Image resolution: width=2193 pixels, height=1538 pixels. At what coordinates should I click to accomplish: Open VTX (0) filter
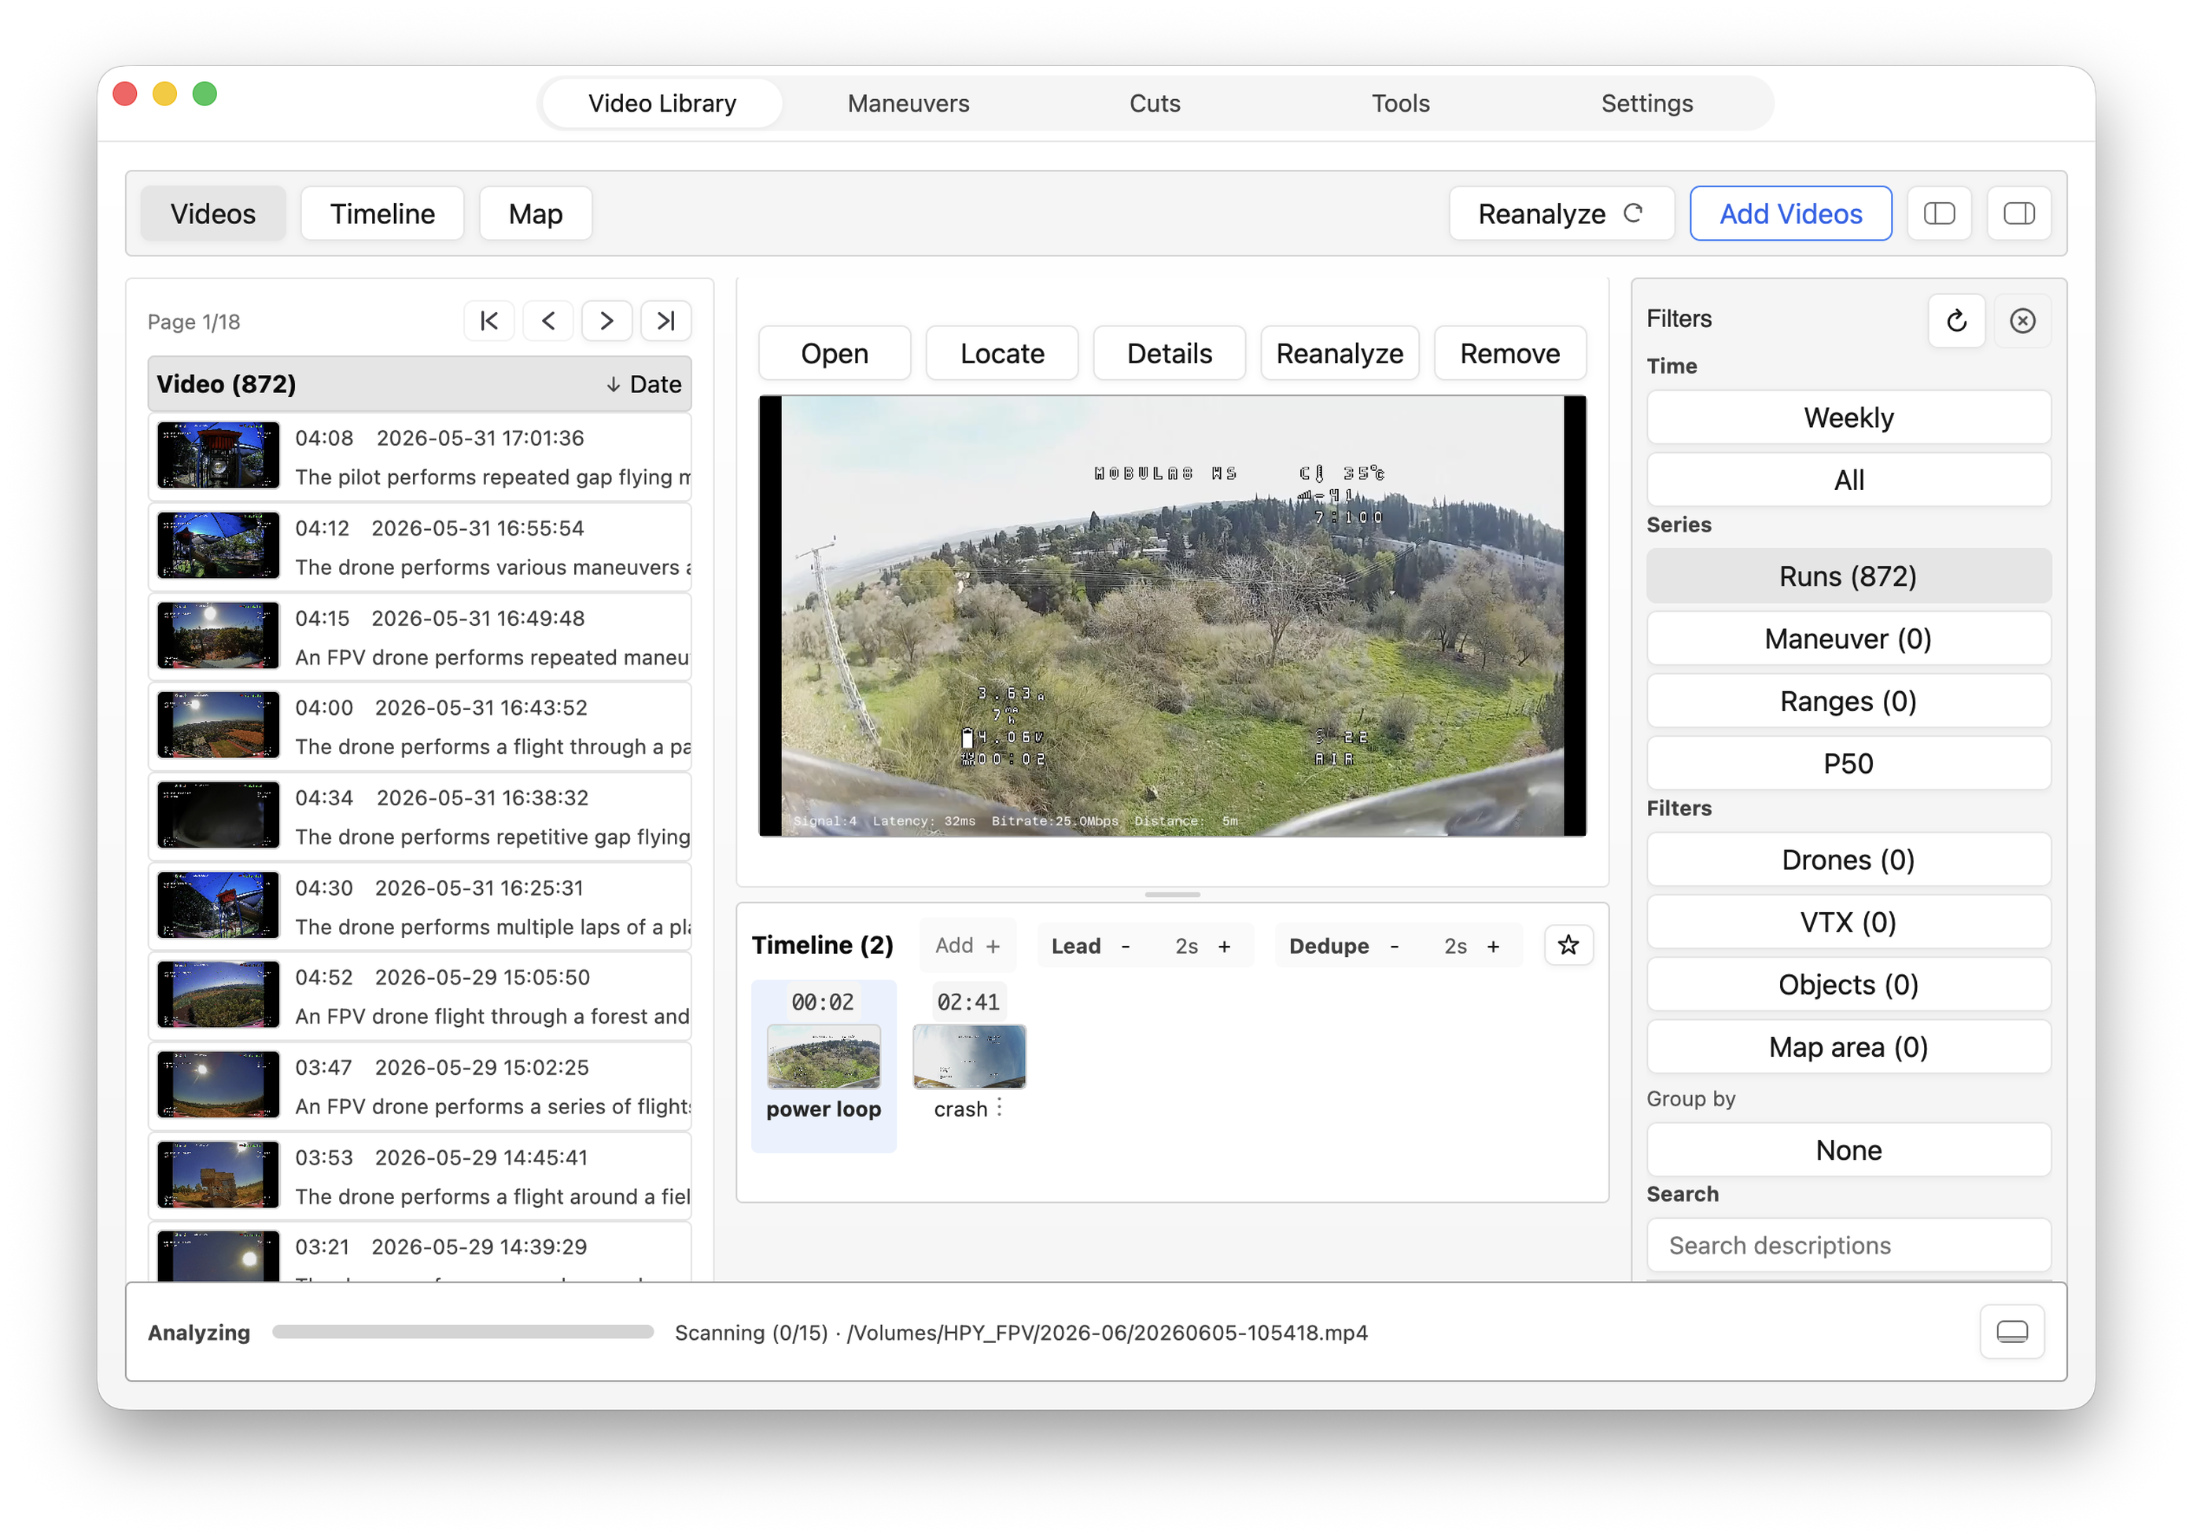pos(1848,922)
